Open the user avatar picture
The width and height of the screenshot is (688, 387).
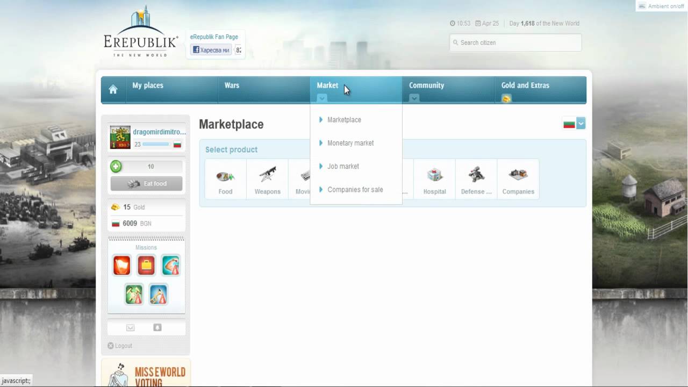click(120, 137)
